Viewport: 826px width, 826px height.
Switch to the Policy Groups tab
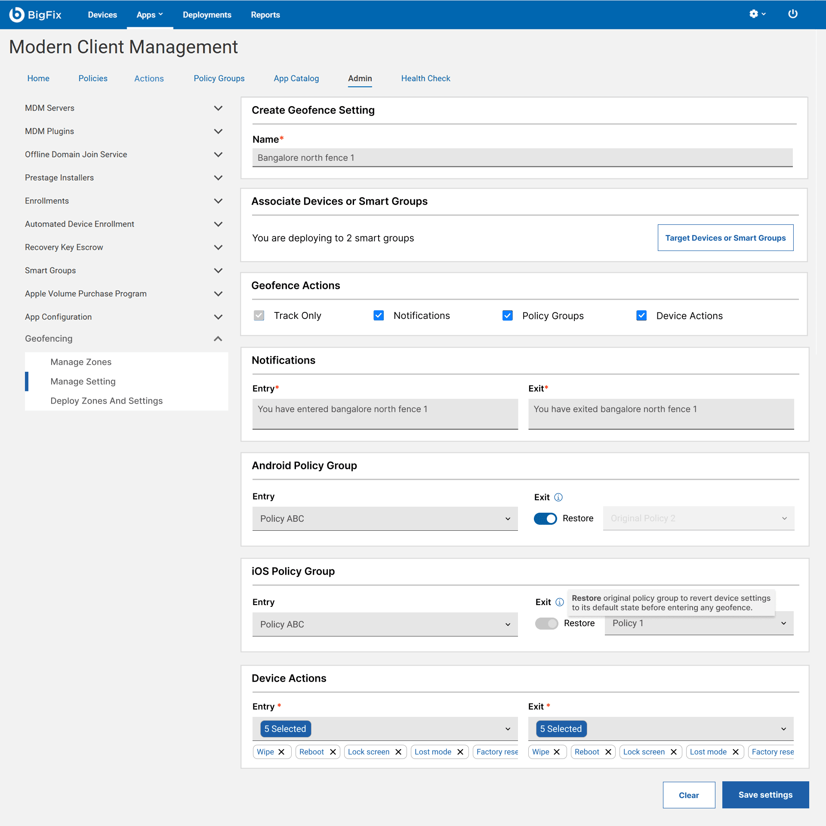(219, 78)
